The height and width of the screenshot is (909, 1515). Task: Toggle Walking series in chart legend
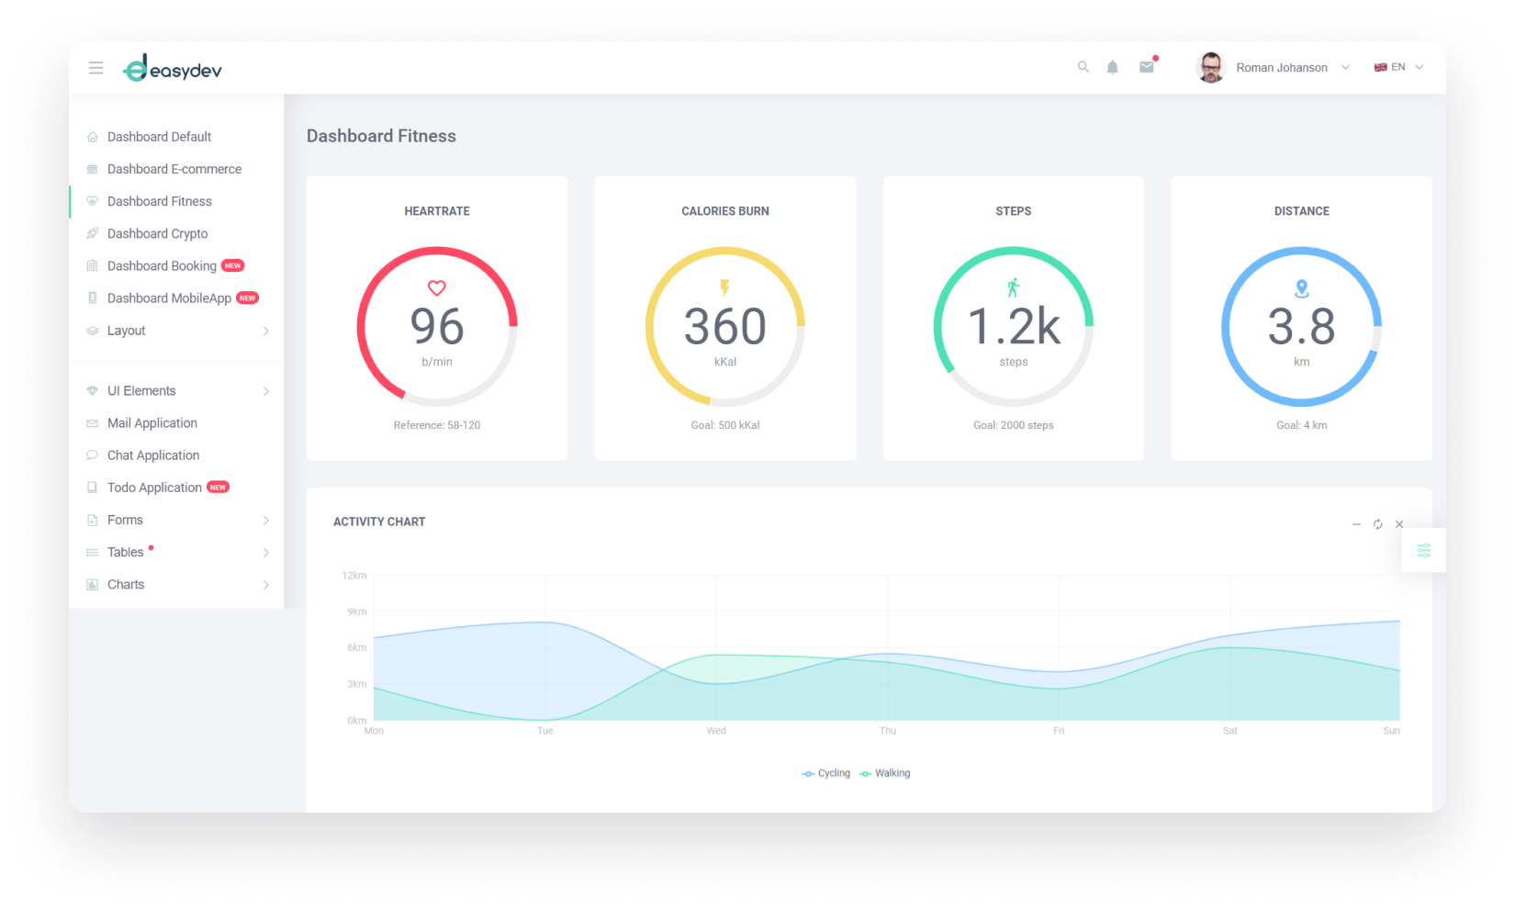click(885, 773)
